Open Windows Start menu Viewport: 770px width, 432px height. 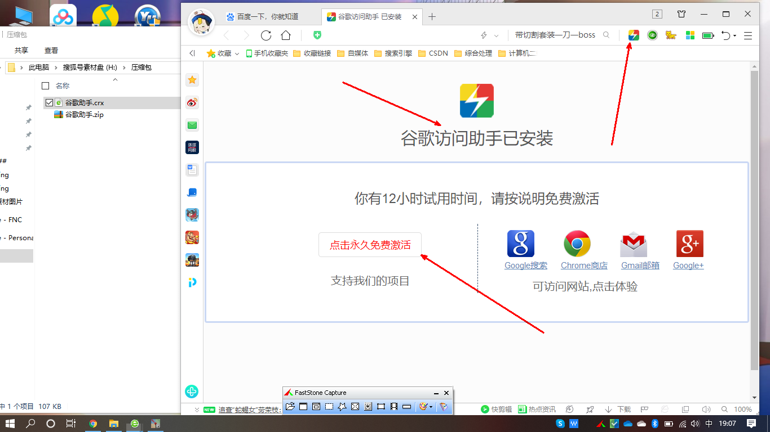pyautogui.click(x=10, y=424)
